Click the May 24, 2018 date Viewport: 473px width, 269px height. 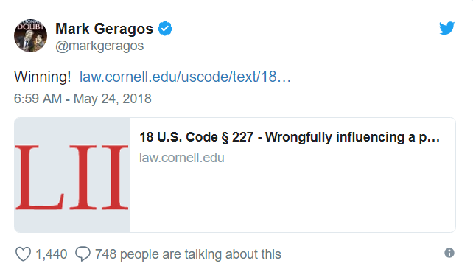112,99
